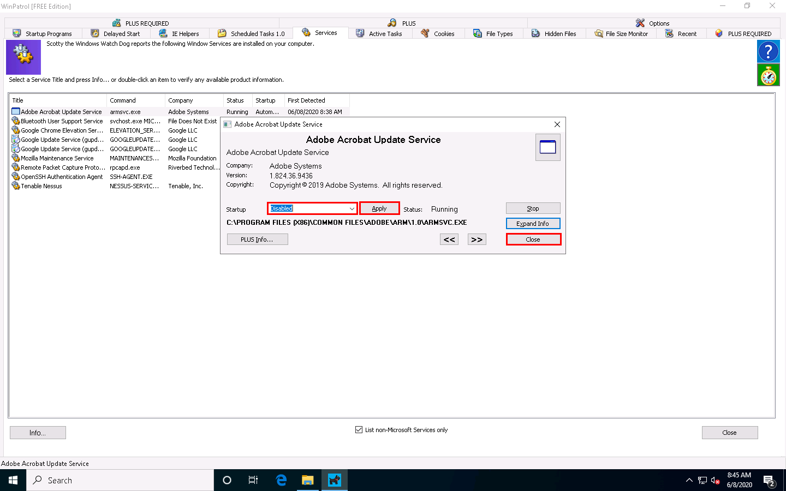Open the notification center icon
Screen dimensions: 786x491
click(769, 481)
